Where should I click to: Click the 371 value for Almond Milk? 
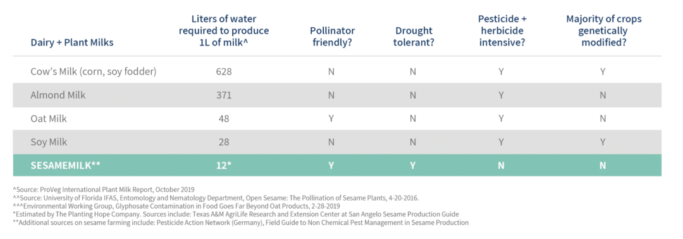pyautogui.click(x=223, y=95)
